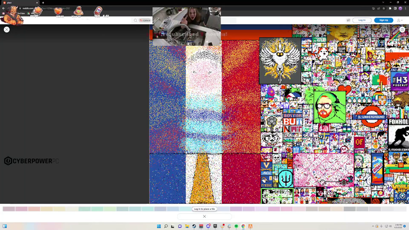Image resolution: width=409 pixels, height=230 pixels.
Task: Click the blue Sign Up button
Action: pos(383,20)
